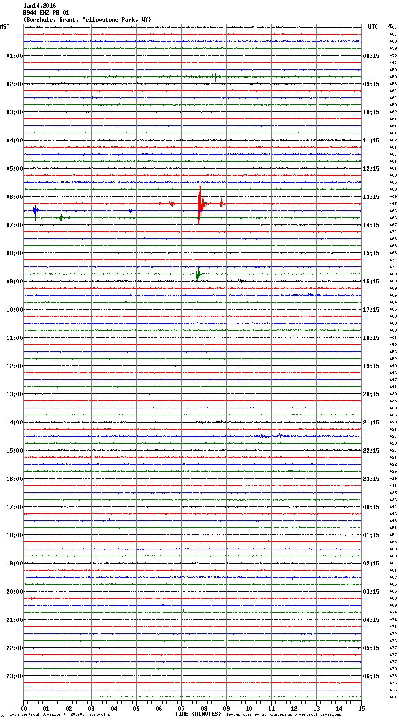Select the 22:00 MST time label
Viewport: 399px width, 721px height.
(15, 648)
